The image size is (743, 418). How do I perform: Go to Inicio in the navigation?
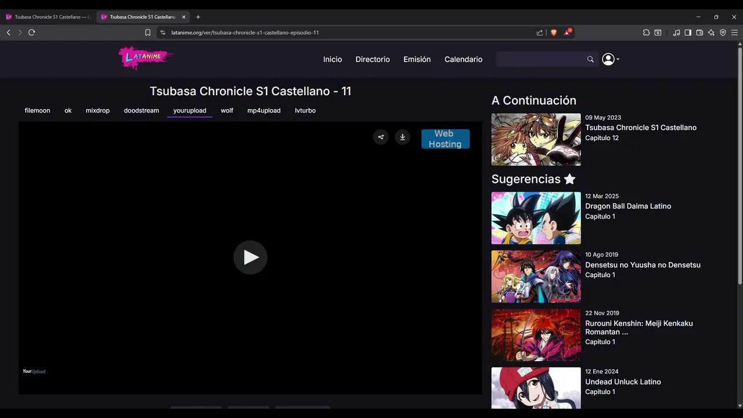[x=333, y=59]
